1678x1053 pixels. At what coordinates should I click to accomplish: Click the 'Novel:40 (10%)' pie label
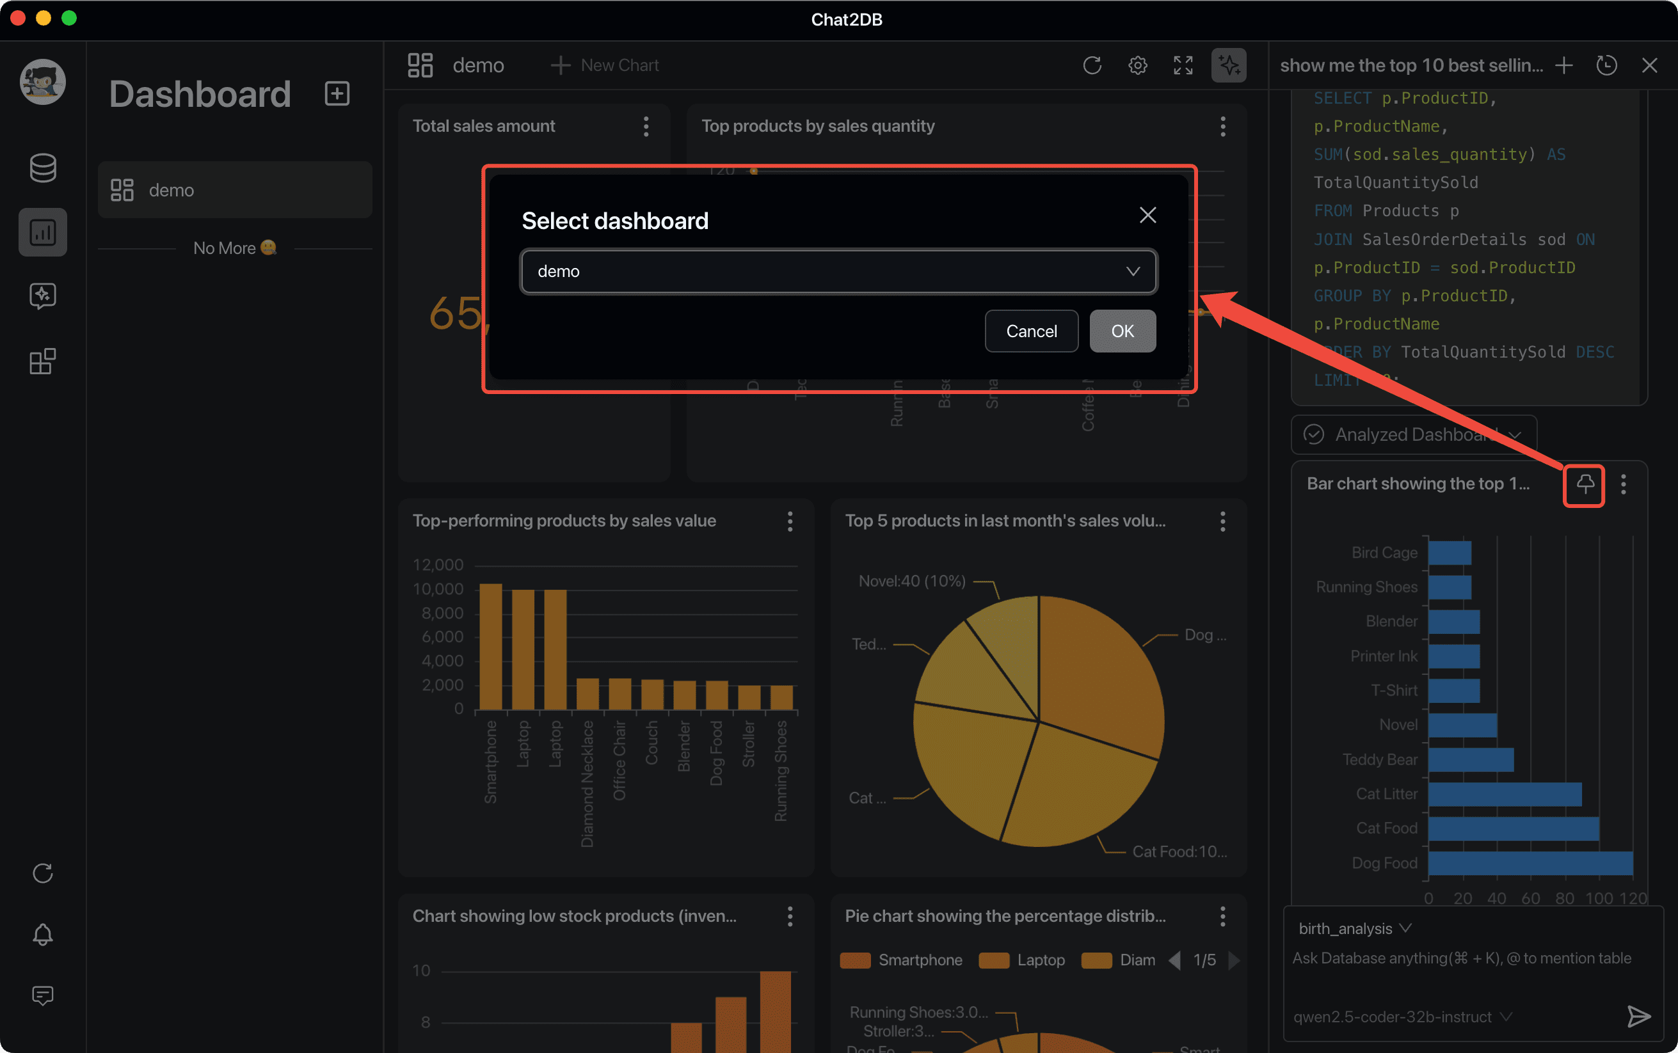(x=912, y=581)
